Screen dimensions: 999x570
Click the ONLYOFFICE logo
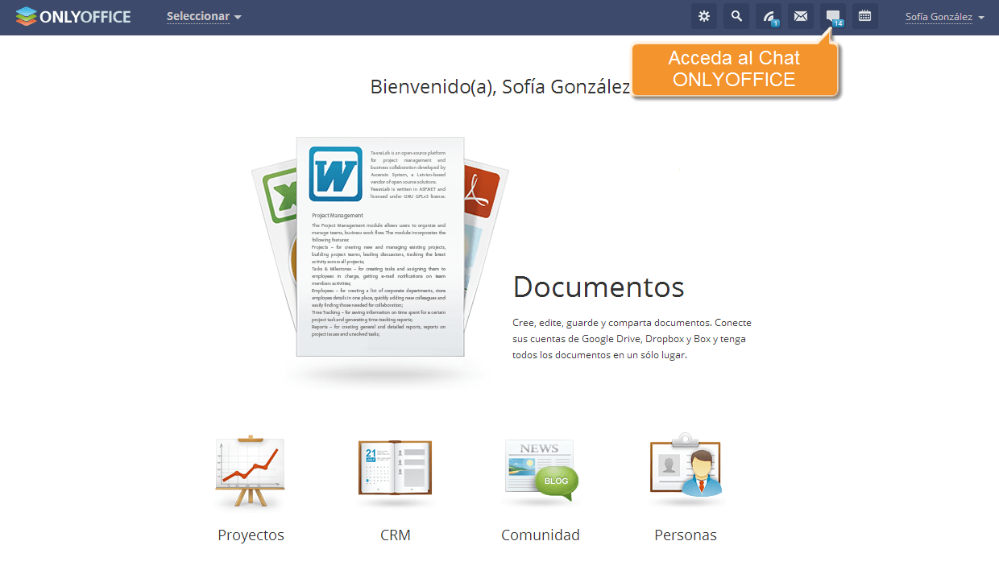[73, 16]
